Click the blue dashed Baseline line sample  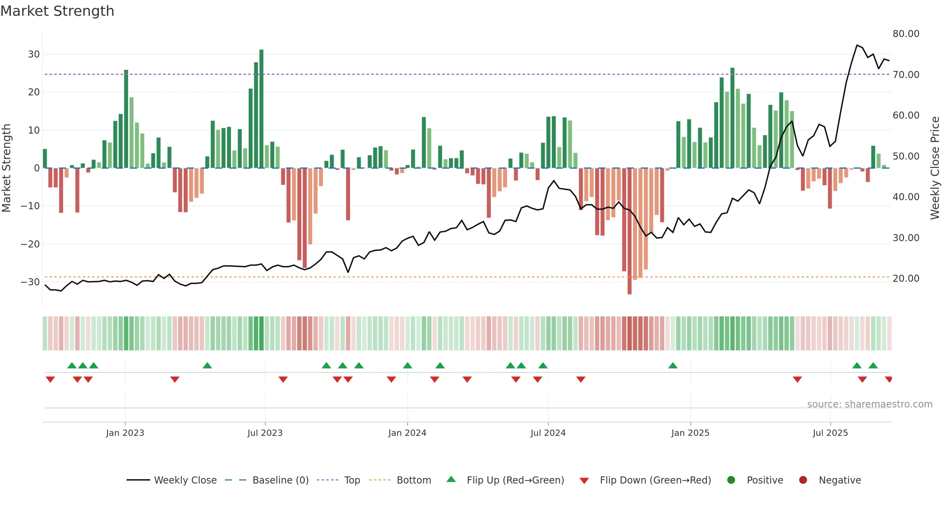[236, 480]
